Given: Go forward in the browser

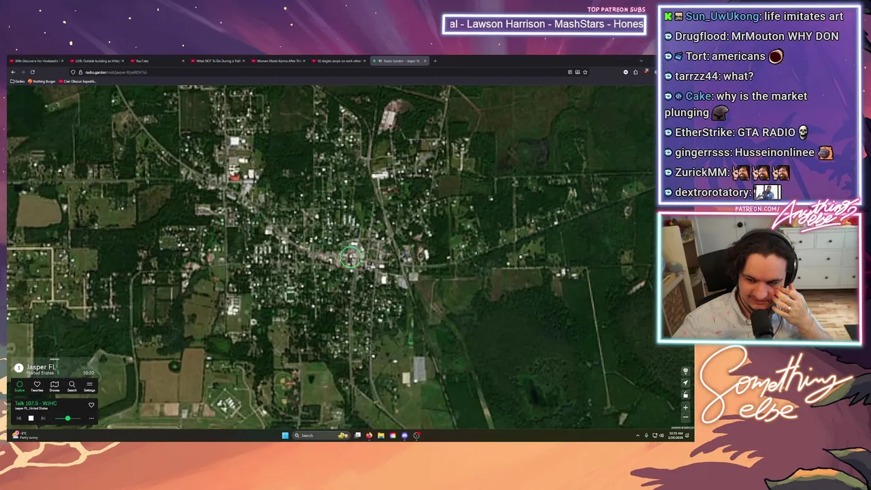Looking at the screenshot, I should [x=22, y=72].
